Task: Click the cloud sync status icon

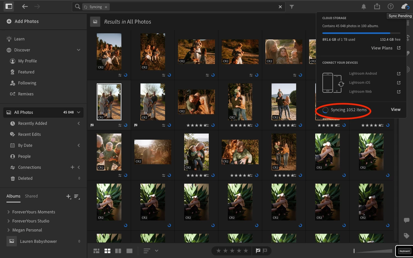Action: (x=405, y=6)
